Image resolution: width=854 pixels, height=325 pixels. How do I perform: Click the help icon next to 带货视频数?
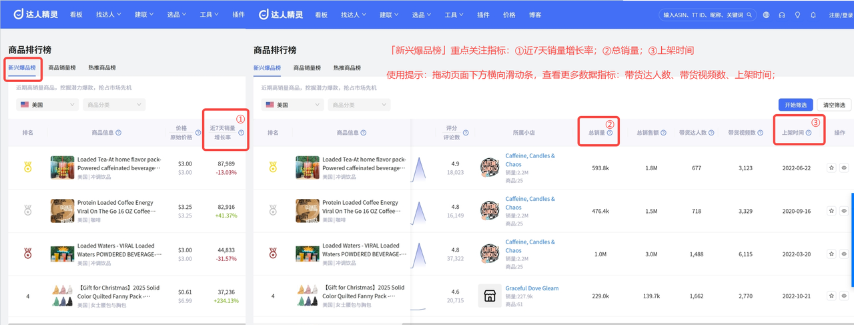[761, 133]
